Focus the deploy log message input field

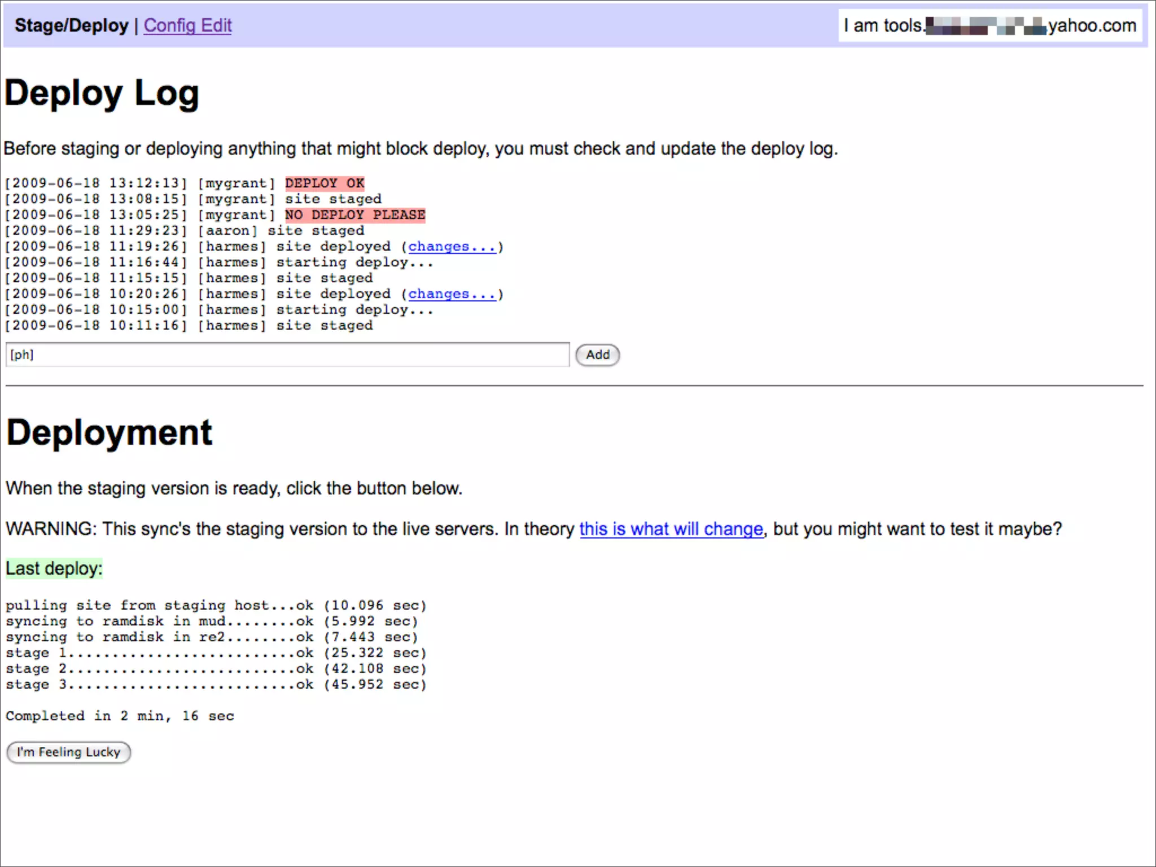[287, 355]
